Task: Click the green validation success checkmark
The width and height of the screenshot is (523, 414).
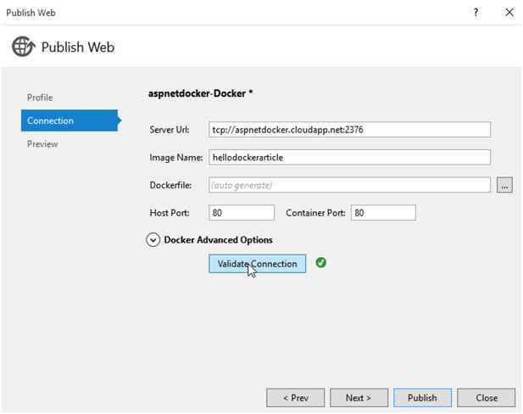Action: pos(320,263)
